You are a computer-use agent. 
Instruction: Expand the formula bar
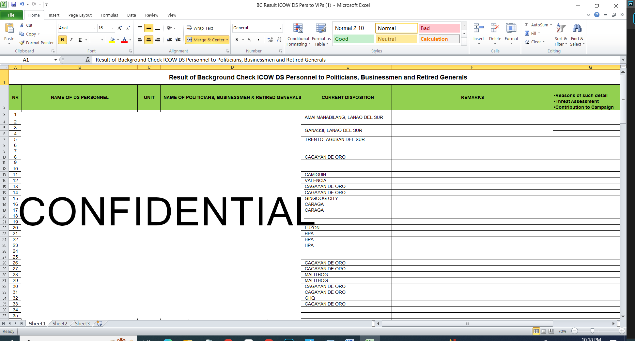pyautogui.click(x=623, y=60)
